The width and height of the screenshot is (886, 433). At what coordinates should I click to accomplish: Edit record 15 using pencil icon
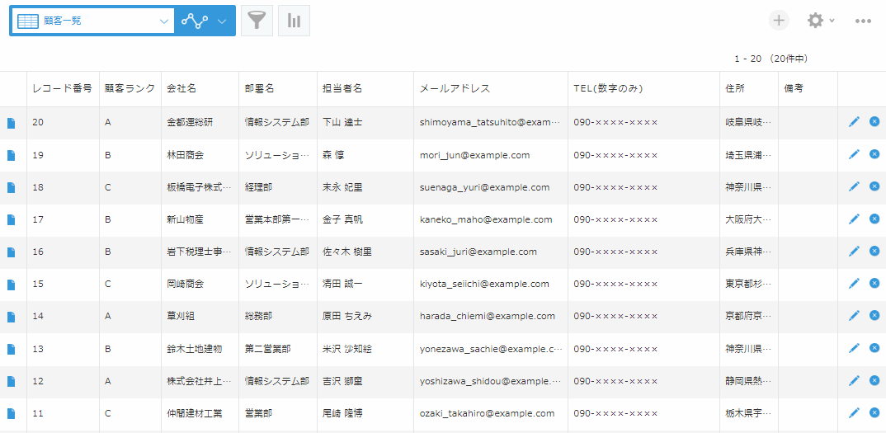[854, 284]
